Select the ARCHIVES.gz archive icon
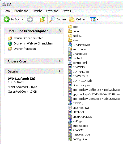Viewport: 123px width, 144px height. (x=70, y=44)
